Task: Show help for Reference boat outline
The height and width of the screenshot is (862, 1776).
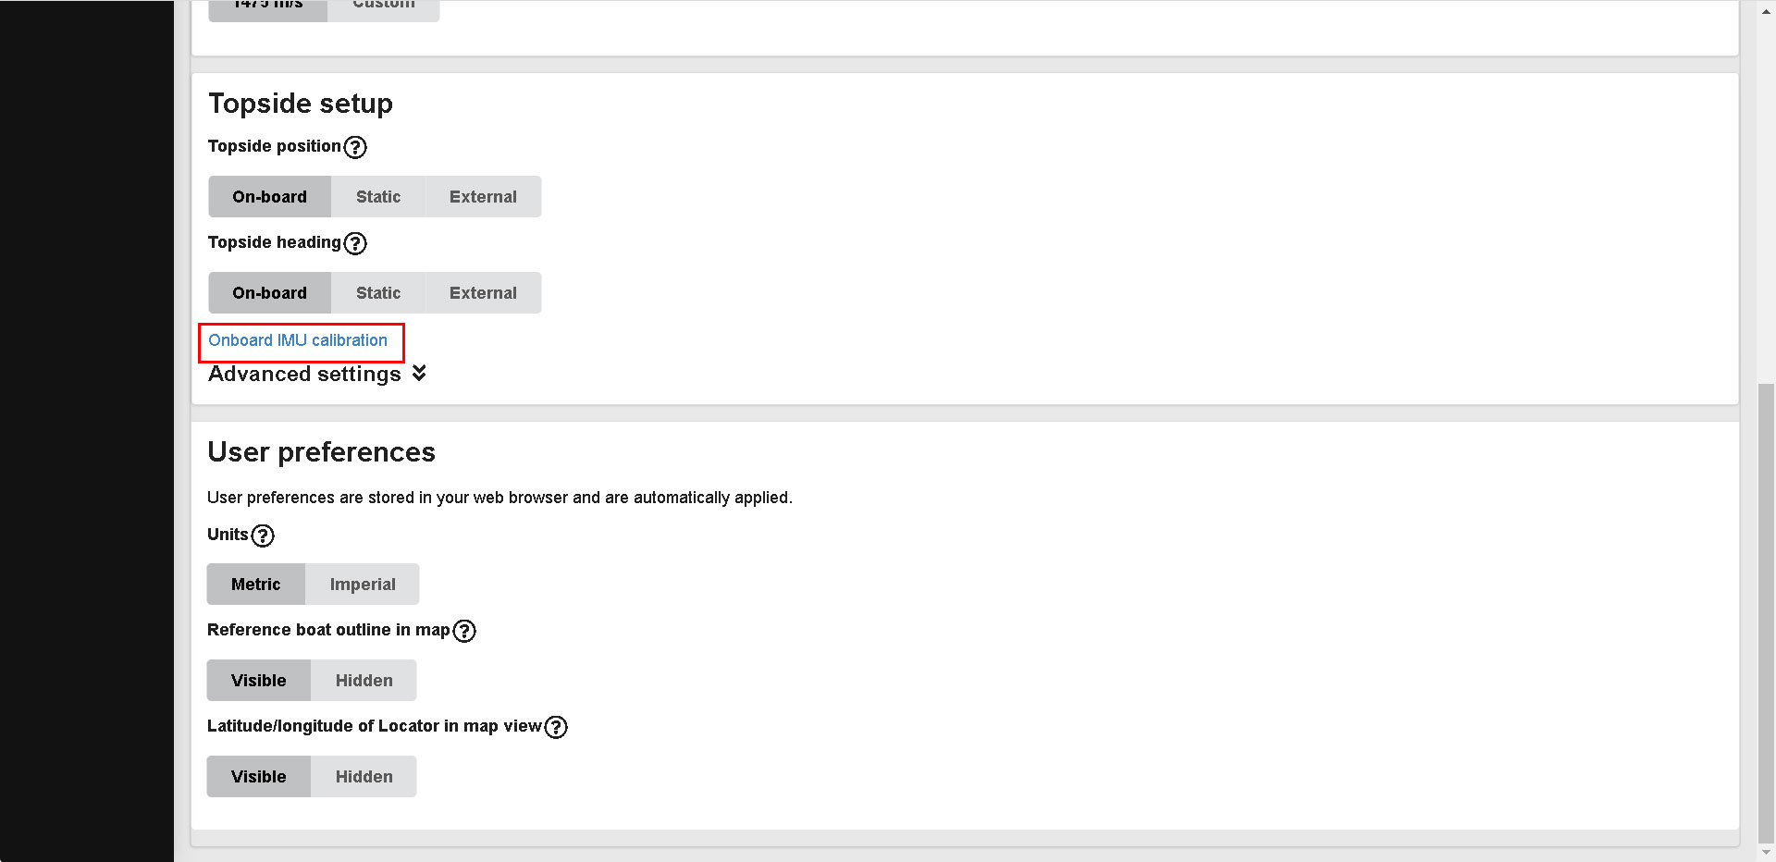Action: (x=464, y=631)
